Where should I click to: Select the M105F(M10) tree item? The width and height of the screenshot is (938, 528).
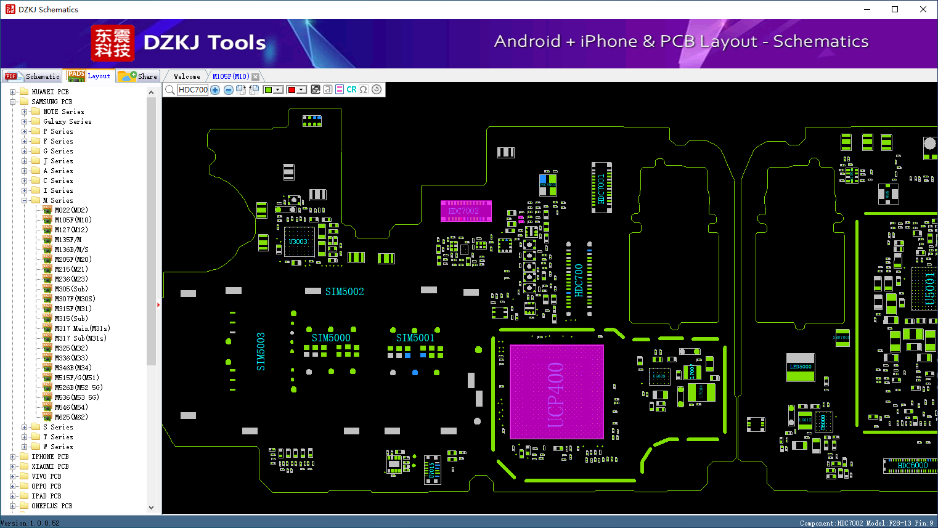73,220
